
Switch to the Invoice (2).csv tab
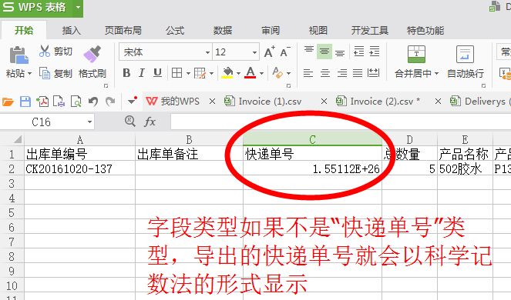point(378,102)
